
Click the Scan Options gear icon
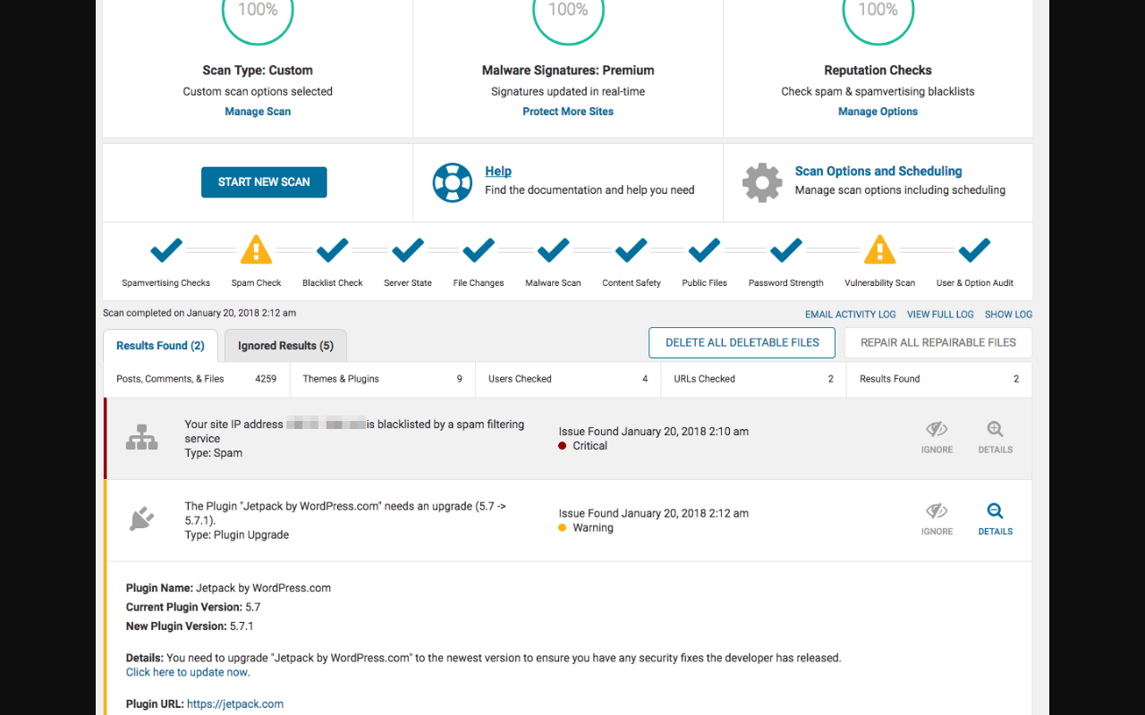[762, 182]
